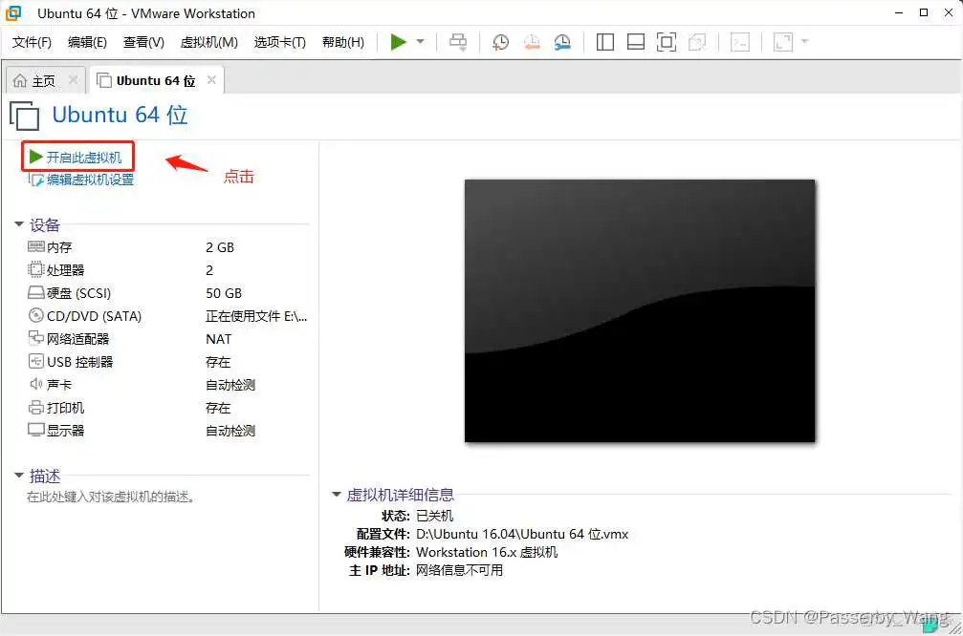This screenshot has height=636, width=963.
Task: Click the 打印机 printer icon
Action: [x=35, y=407]
